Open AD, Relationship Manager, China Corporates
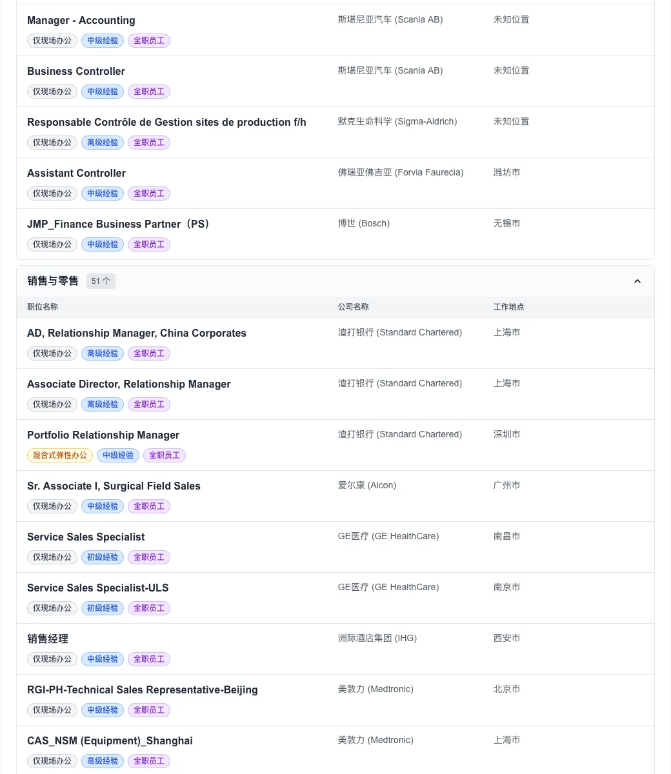This screenshot has width=671, height=774. [x=137, y=333]
